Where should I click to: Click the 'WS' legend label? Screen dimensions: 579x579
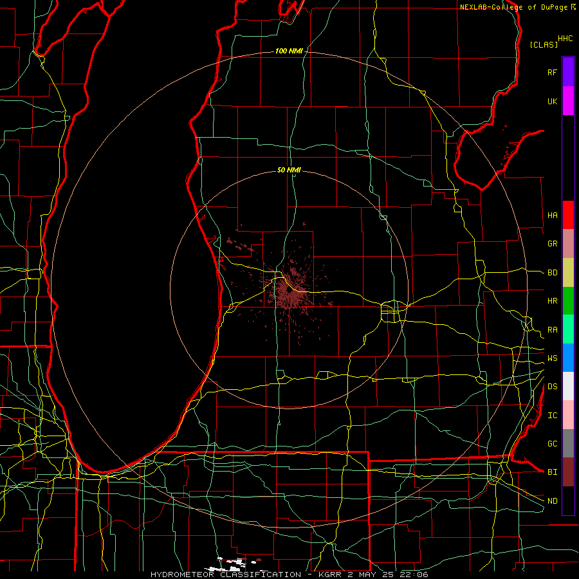[552, 358]
